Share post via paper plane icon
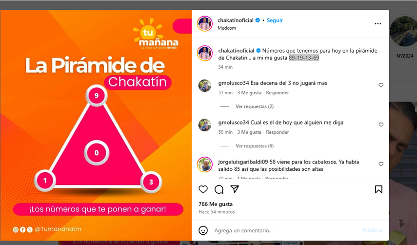The height and width of the screenshot is (245, 417). click(235, 189)
